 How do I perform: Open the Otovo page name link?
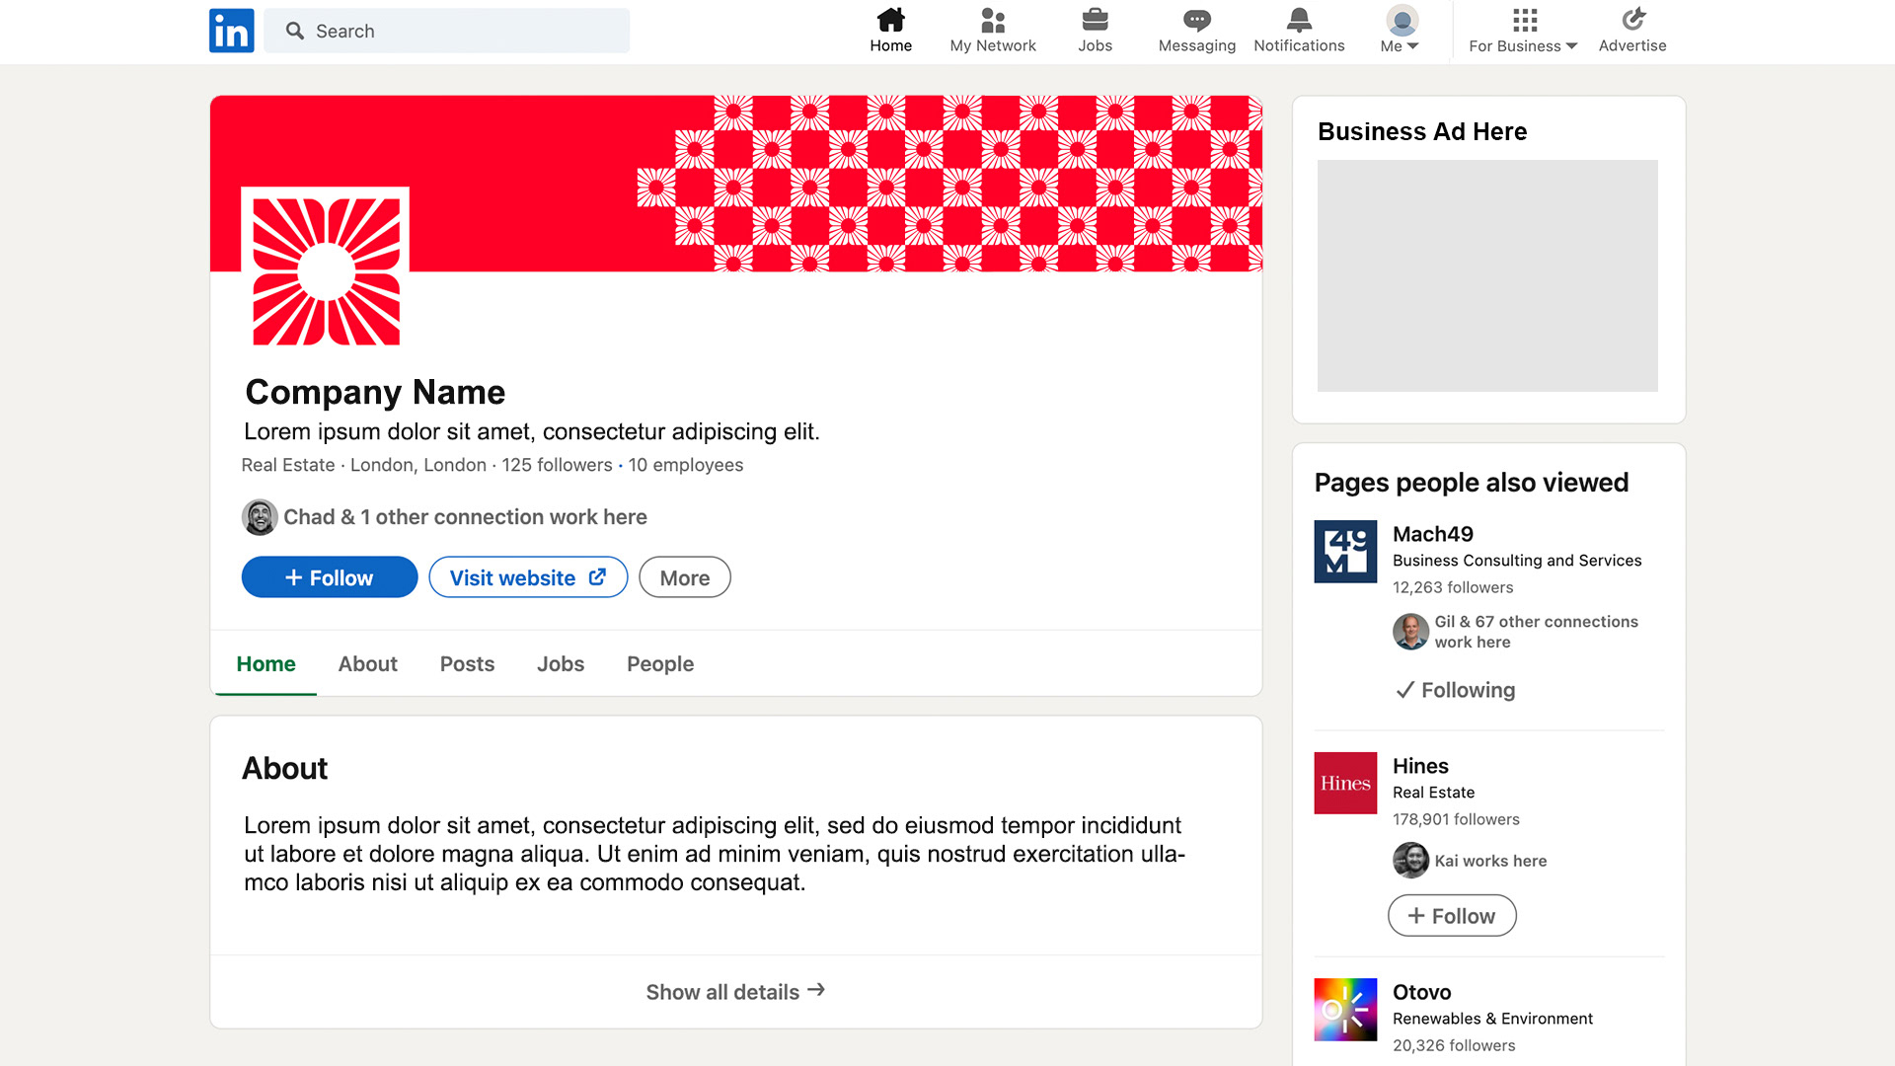click(1421, 992)
